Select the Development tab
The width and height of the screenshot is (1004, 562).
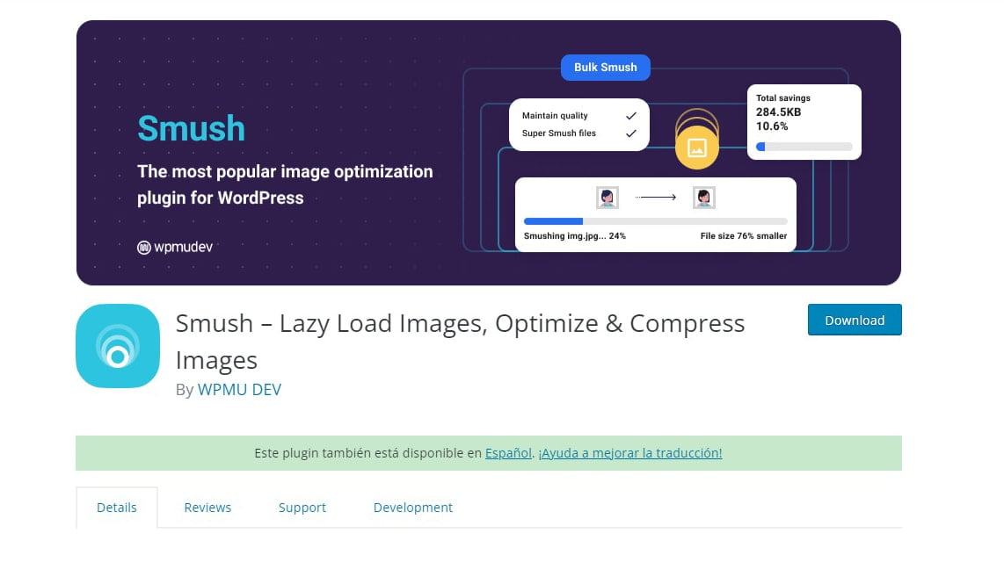[412, 508]
